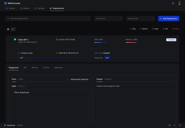Select dark theme moon icon
This screenshot has height=128, width=185.
tap(175, 125)
